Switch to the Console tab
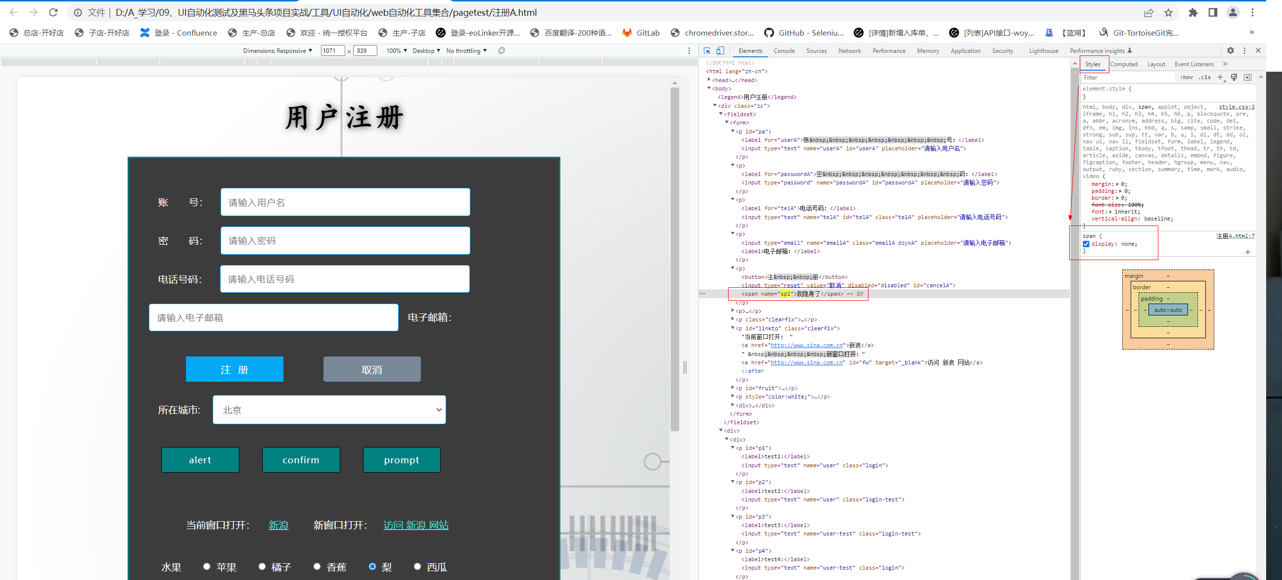This screenshot has height=580, width=1282. pos(784,51)
